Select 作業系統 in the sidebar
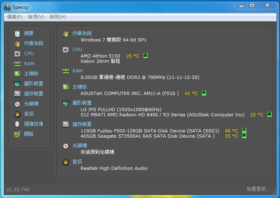 33,43
